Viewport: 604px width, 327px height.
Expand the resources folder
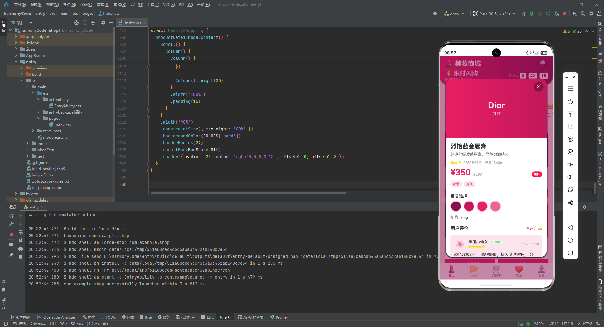tap(33, 131)
